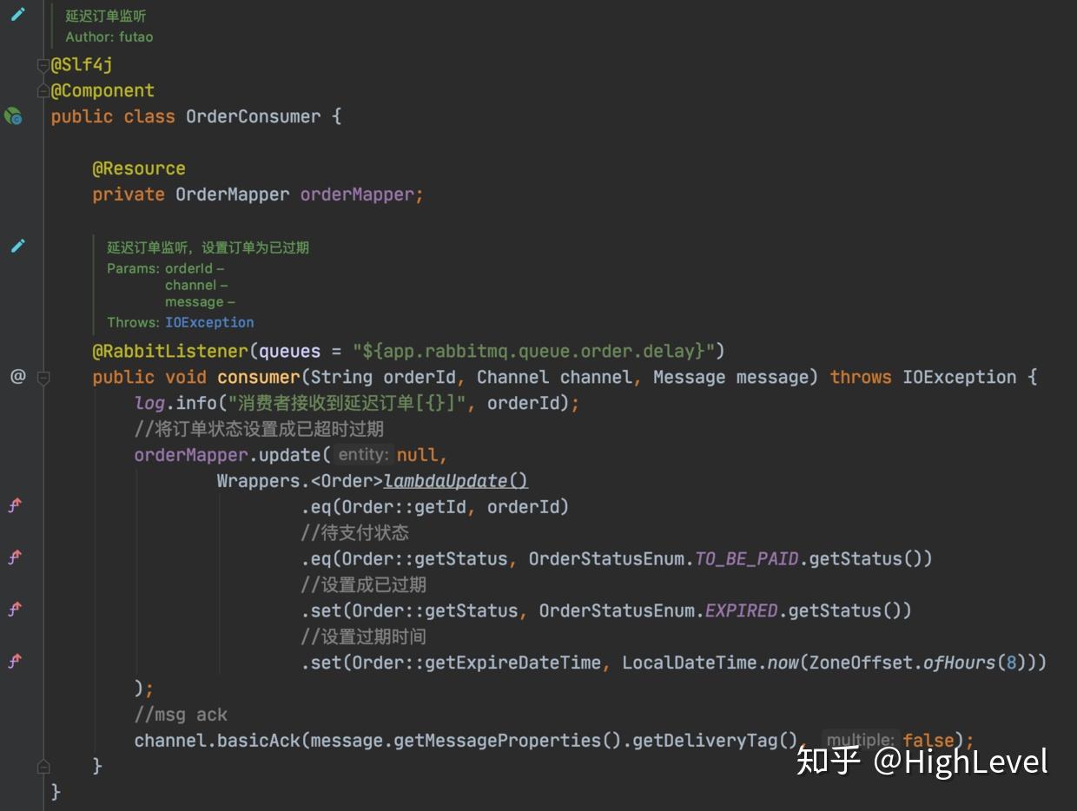Click the consumer method name
This screenshot has height=811, width=1077.
pyautogui.click(x=259, y=377)
